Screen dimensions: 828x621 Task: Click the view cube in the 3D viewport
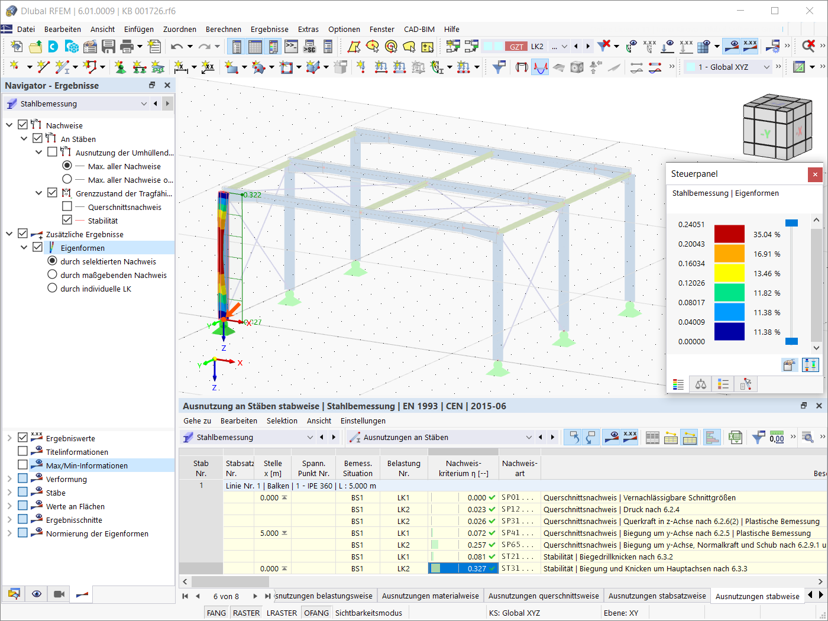click(x=778, y=127)
